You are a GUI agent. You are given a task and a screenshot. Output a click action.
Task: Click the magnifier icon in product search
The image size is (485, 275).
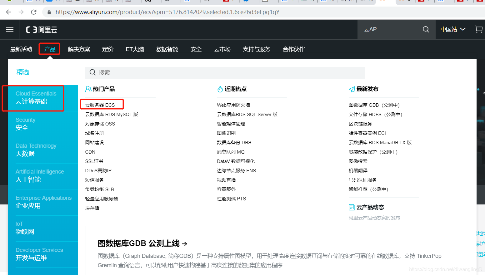pos(92,72)
